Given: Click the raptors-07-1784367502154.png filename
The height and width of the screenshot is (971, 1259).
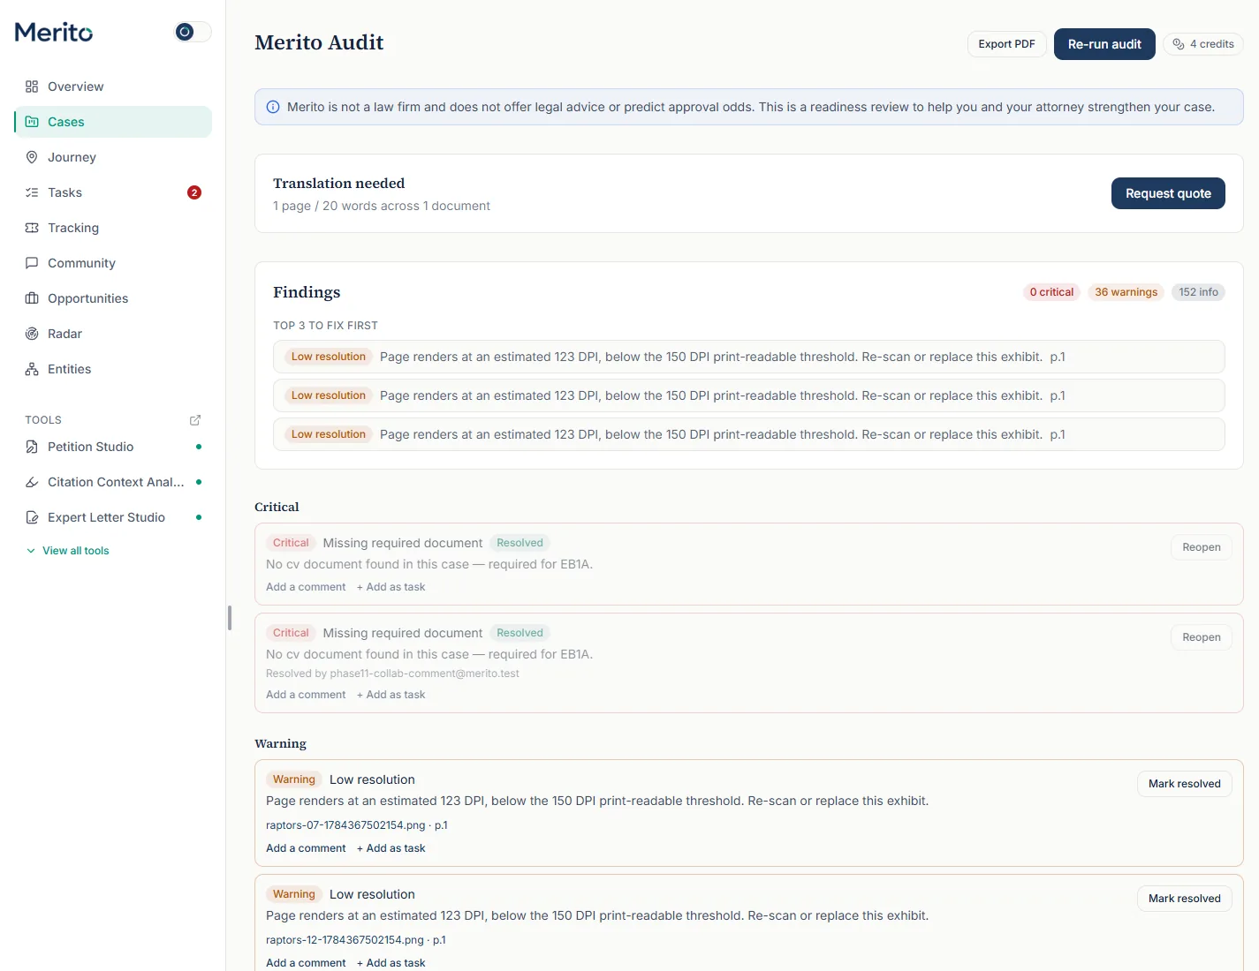Looking at the screenshot, I should tap(345, 825).
